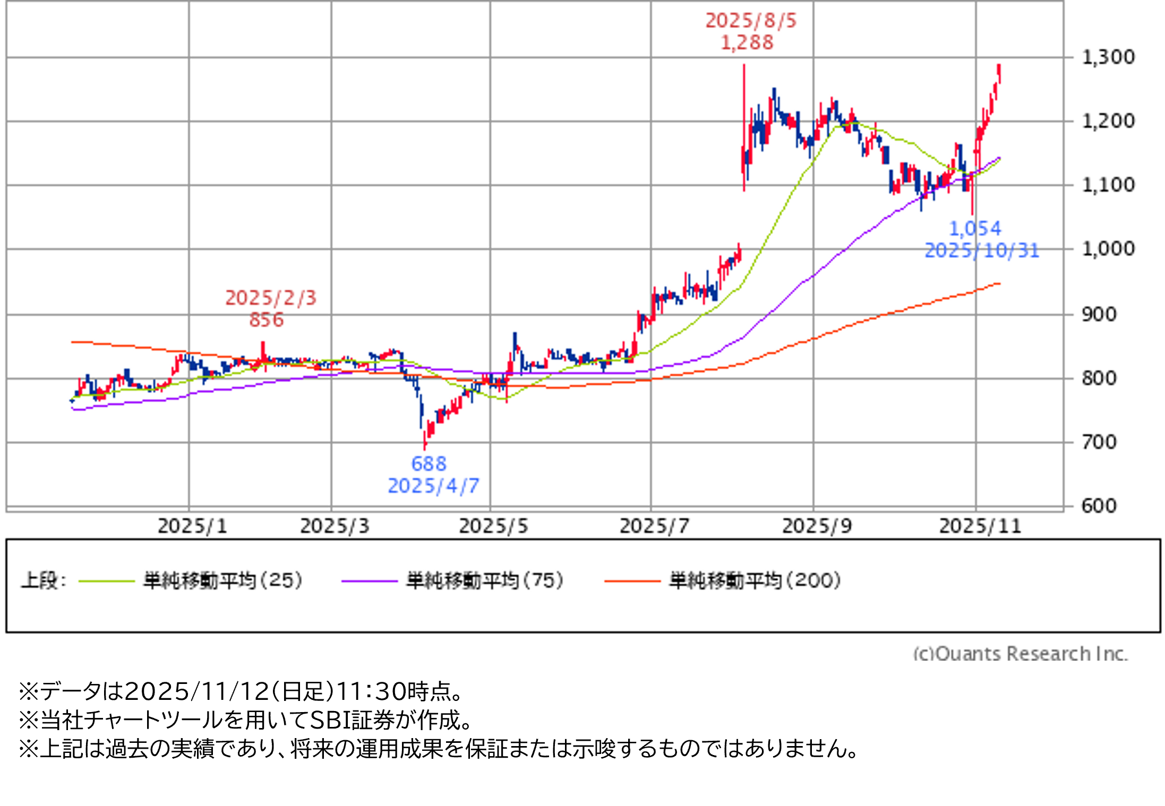The width and height of the screenshot is (1165, 806).
Task: Click the 2025/5 date axis label
Action: click(x=493, y=526)
